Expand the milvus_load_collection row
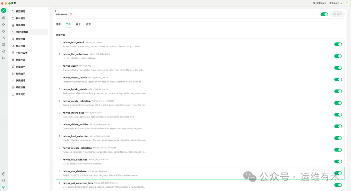Viewport: 351px width, 191px height. coord(60,136)
